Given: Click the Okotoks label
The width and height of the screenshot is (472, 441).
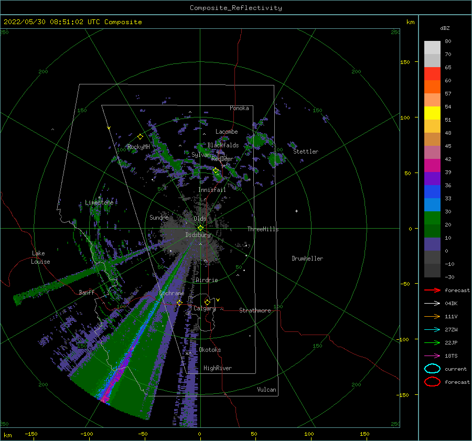Looking at the screenshot, I should click(x=210, y=350).
